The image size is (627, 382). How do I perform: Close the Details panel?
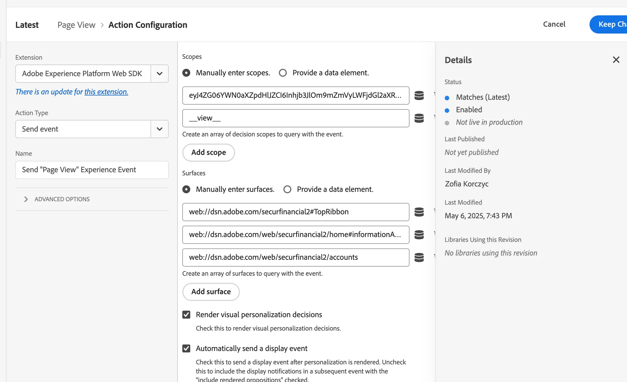pos(616,60)
